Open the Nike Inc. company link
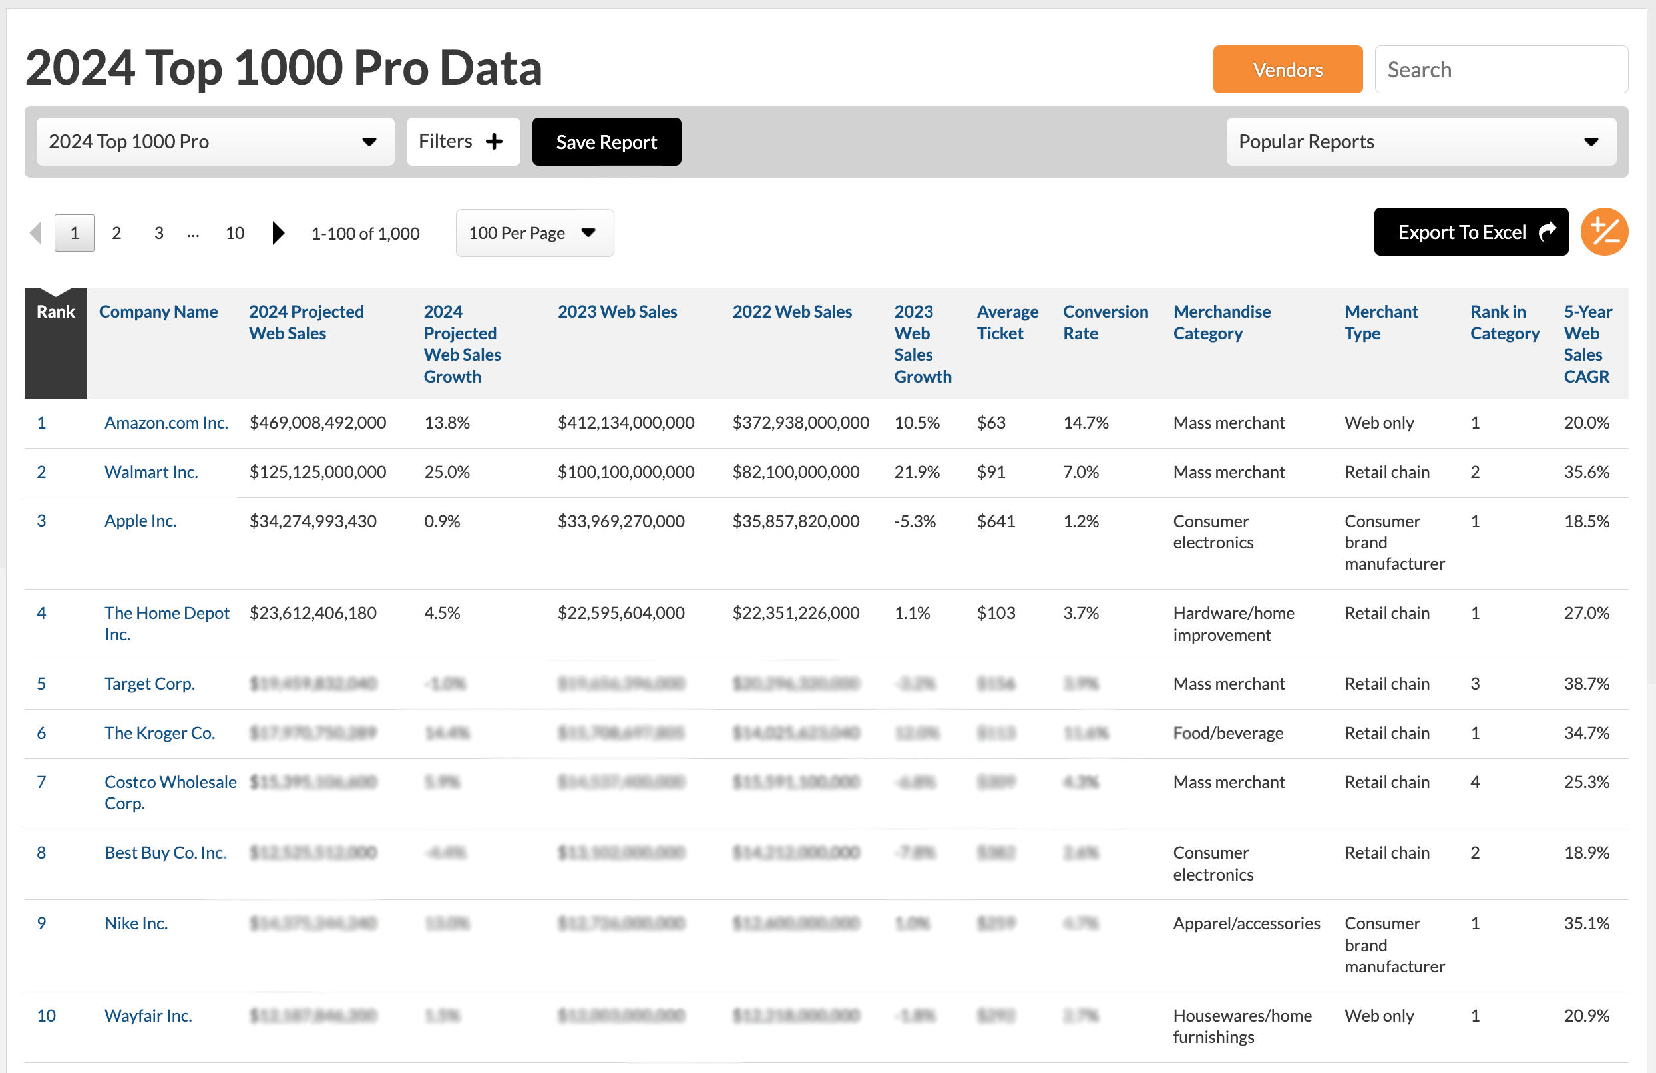This screenshot has width=1656, height=1073. pos(136,923)
